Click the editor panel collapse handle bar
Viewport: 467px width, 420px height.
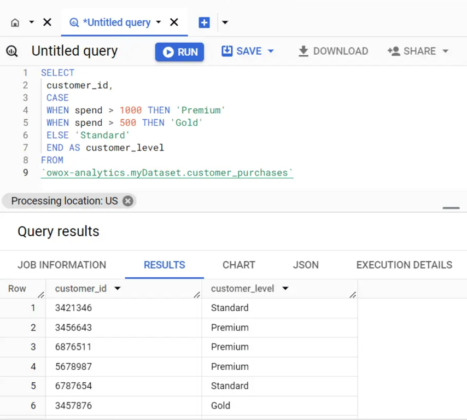[451, 208]
